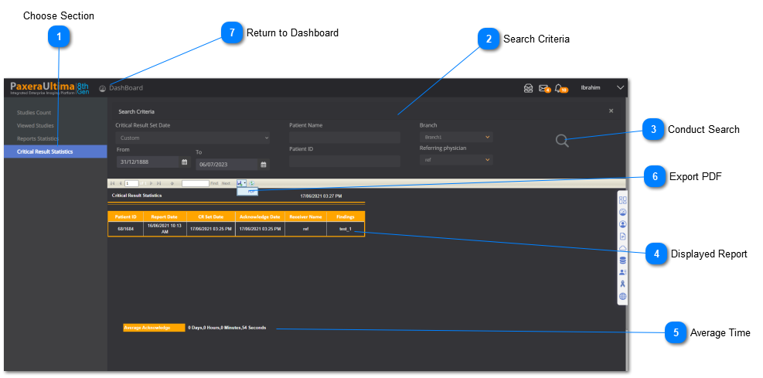Click the magnifier search icon

coord(562,141)
